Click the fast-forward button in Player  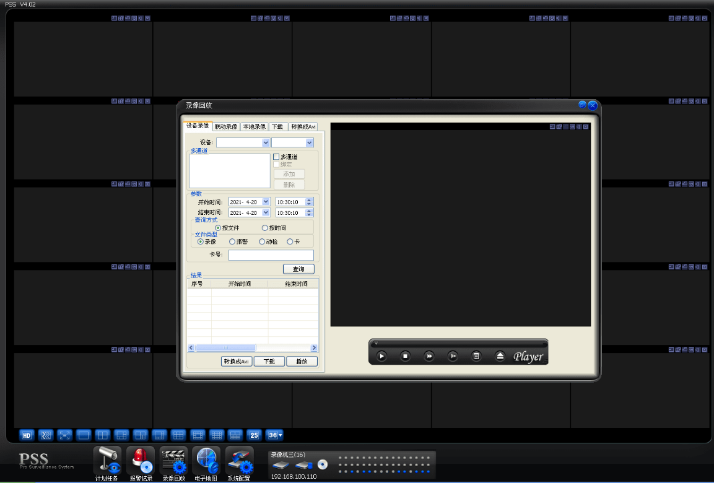point(429,356)
